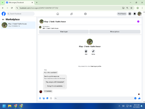The image size is (145, 109).
Task: Open account profile picture menu
Action: pos(139,14)
